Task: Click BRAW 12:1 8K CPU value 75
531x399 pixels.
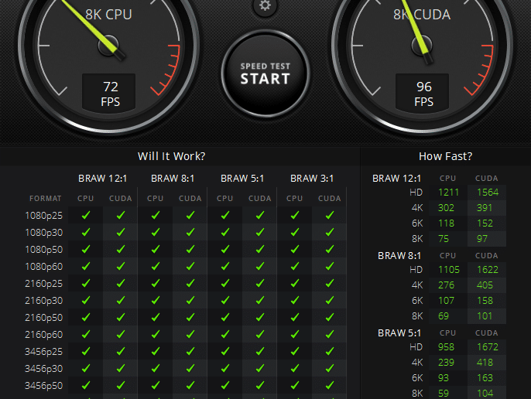Action: tap(444, 239)
